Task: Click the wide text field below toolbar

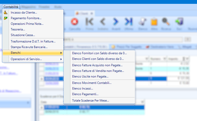Action: coord(123,39)
